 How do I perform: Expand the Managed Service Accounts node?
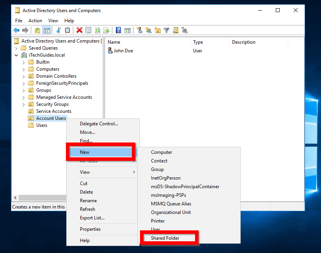pos(23,98)
